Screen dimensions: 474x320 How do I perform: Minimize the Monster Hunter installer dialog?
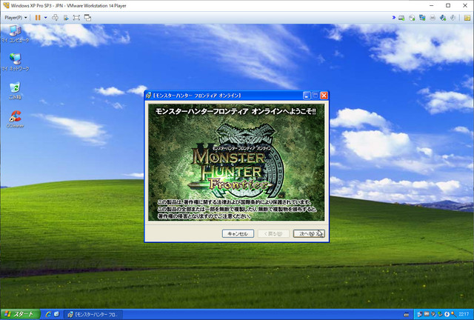[x=307, y=96]
